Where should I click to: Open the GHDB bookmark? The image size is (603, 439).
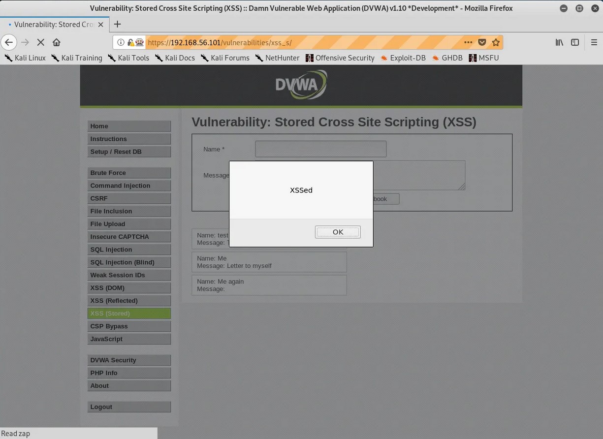(x=447, y=58)
